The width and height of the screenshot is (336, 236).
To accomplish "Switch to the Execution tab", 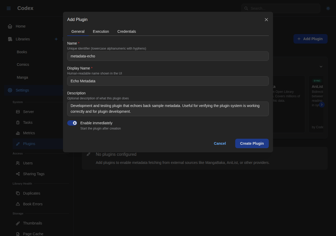I will coord(101,31).
